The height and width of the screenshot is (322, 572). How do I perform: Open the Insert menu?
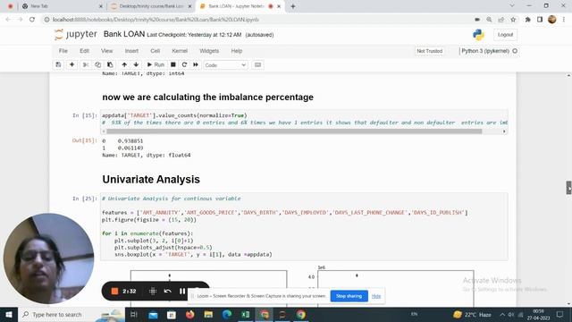[x=131, y=51]
